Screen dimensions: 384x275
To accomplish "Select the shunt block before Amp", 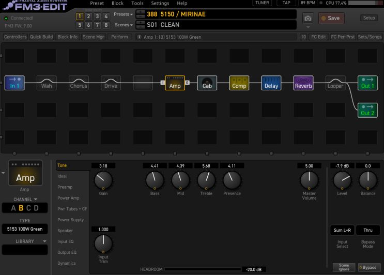I will (x=143, y=83).
